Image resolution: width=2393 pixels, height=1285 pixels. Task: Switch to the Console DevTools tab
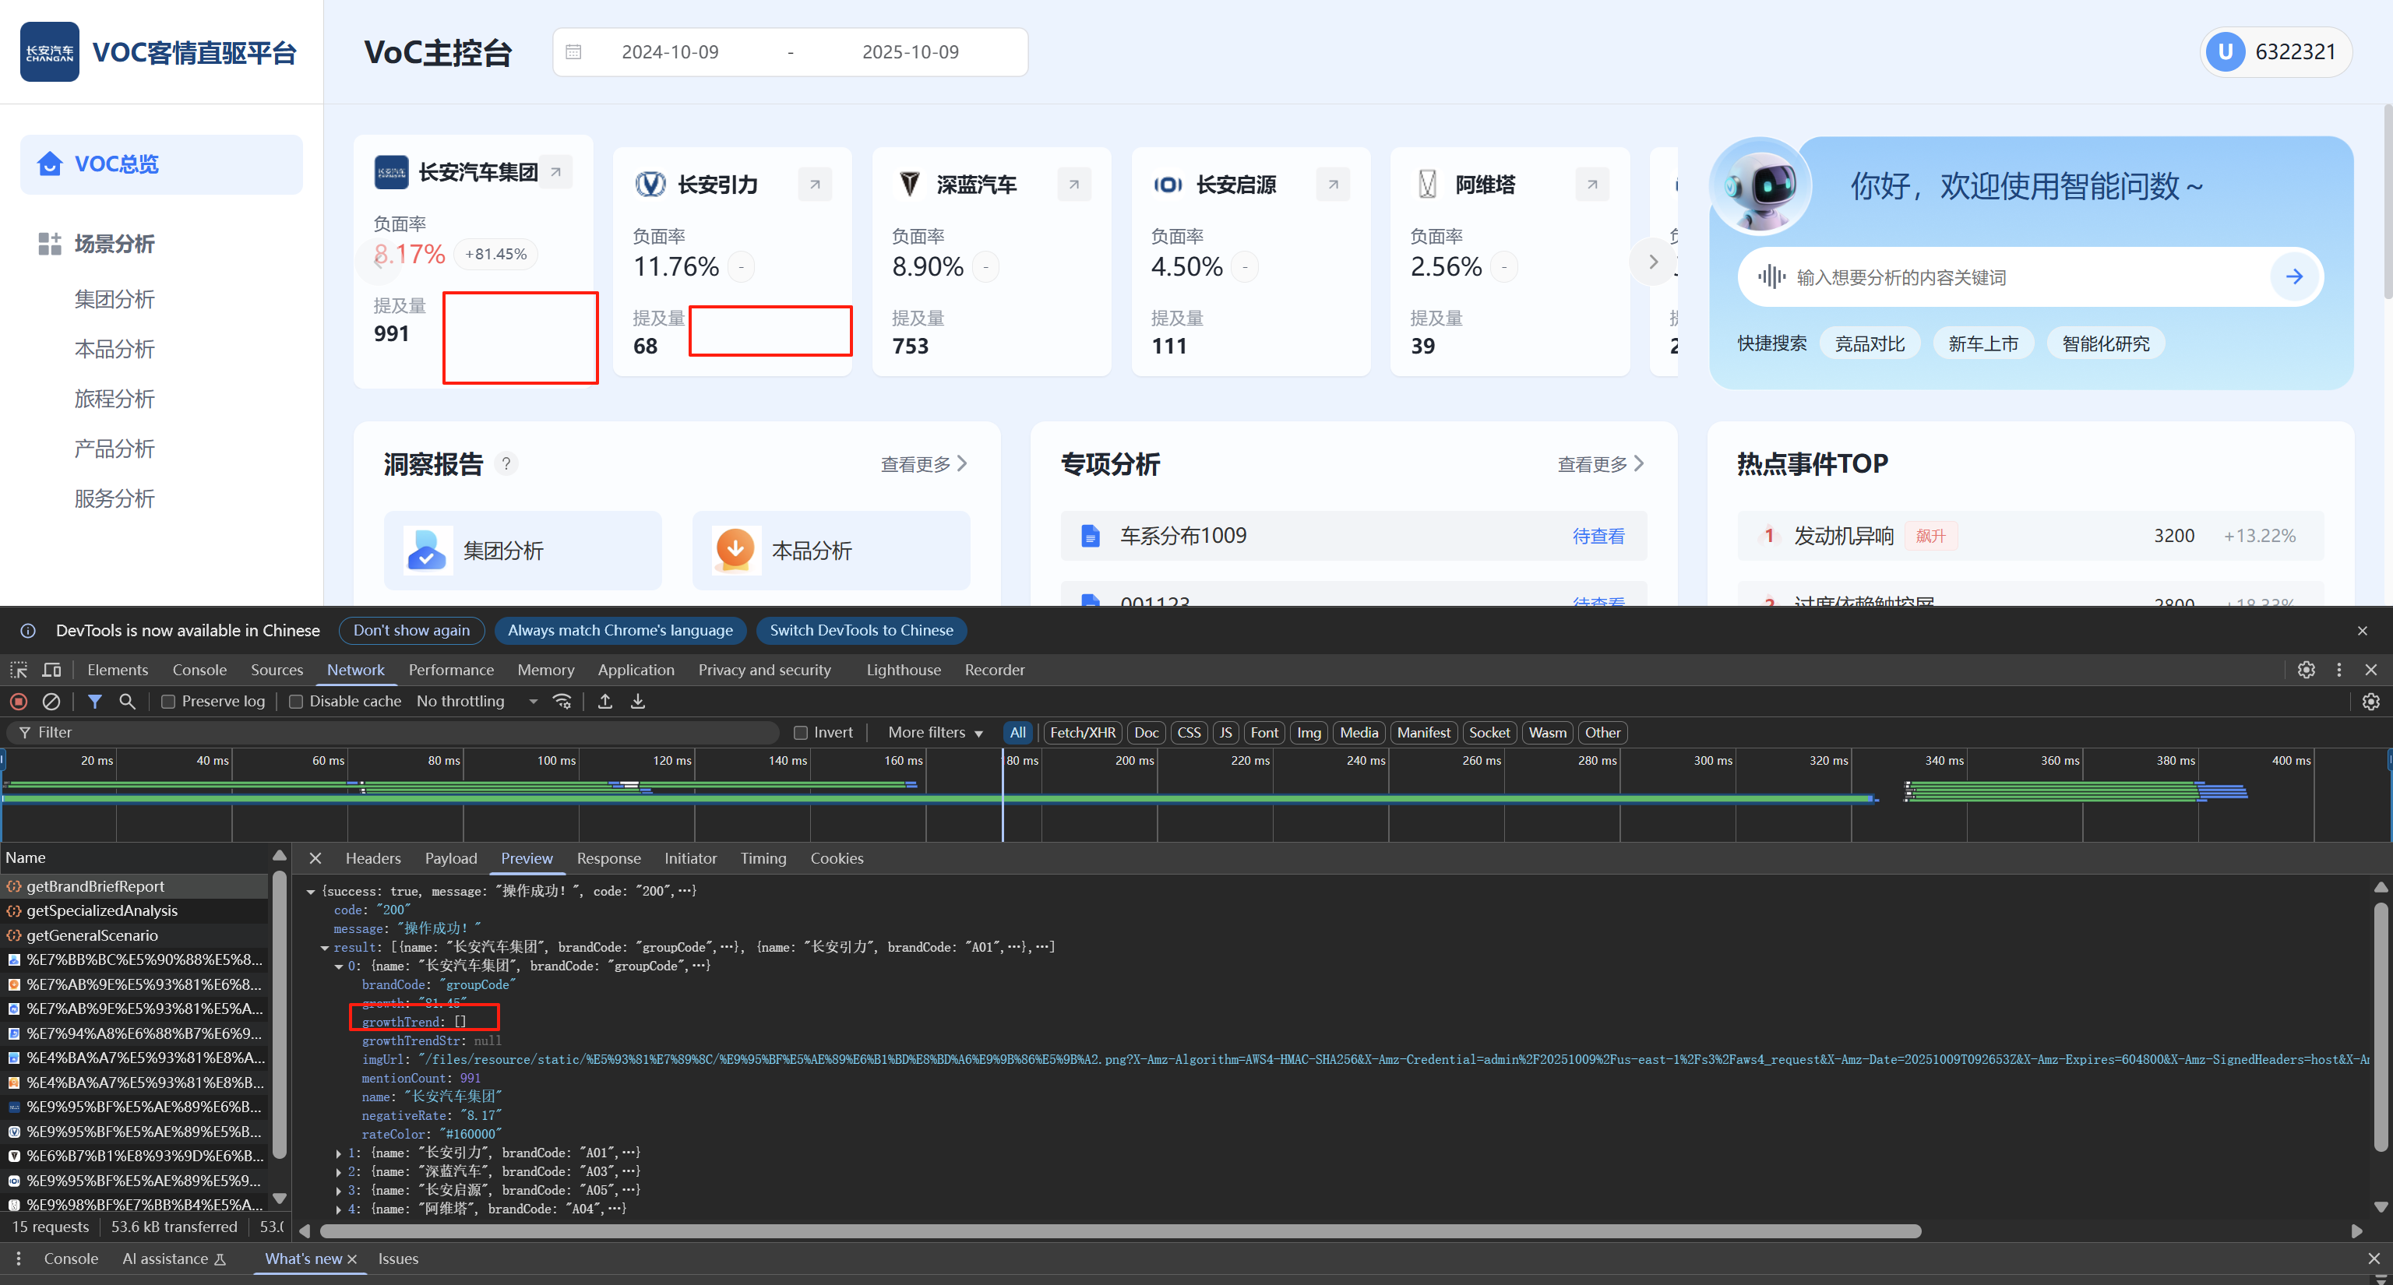coord(199,670)
